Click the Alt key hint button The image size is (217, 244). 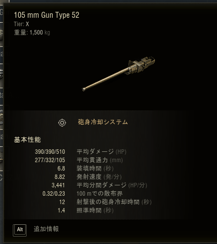[x=20, y=229]
